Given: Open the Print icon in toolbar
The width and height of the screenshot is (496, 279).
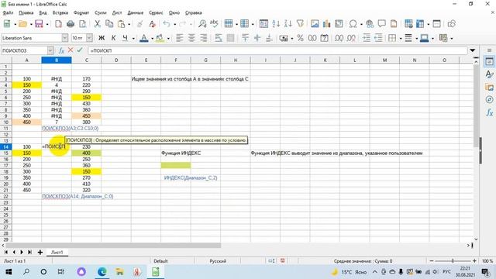Looking at the screenshot, I should 71,24.
